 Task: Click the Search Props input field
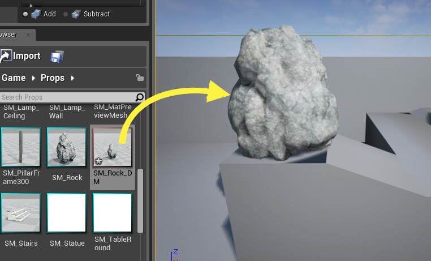tap(67, 97)
